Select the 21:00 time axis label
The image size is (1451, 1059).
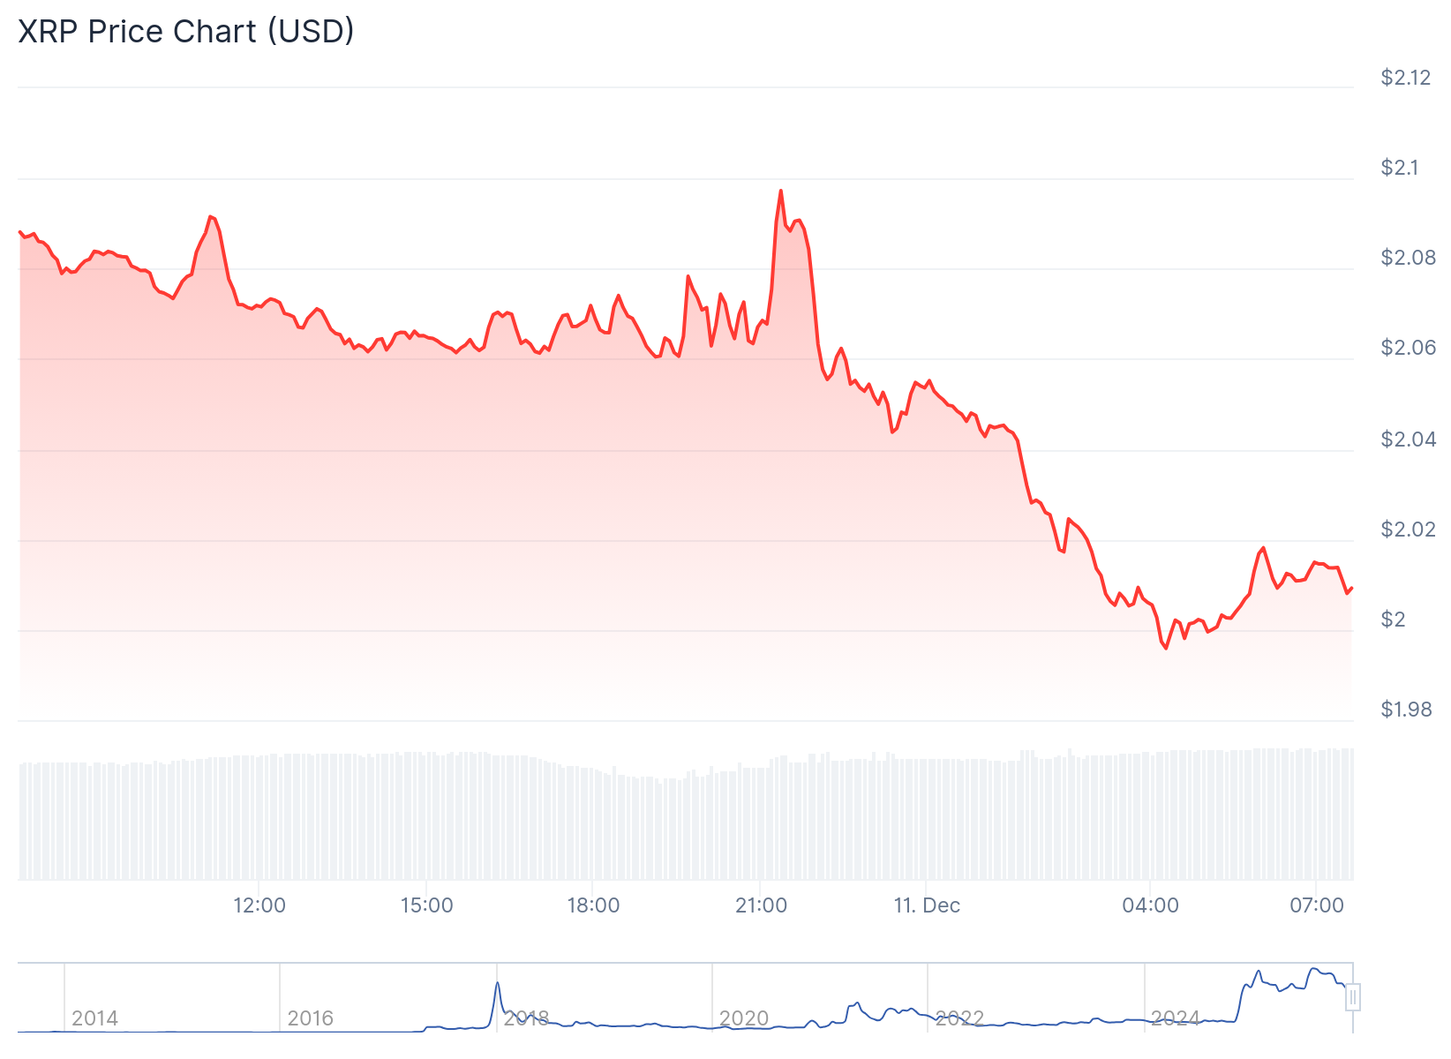[x=761, y=905]
